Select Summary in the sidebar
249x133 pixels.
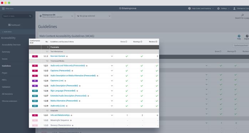pyautogui.click(x=6, y=52)
